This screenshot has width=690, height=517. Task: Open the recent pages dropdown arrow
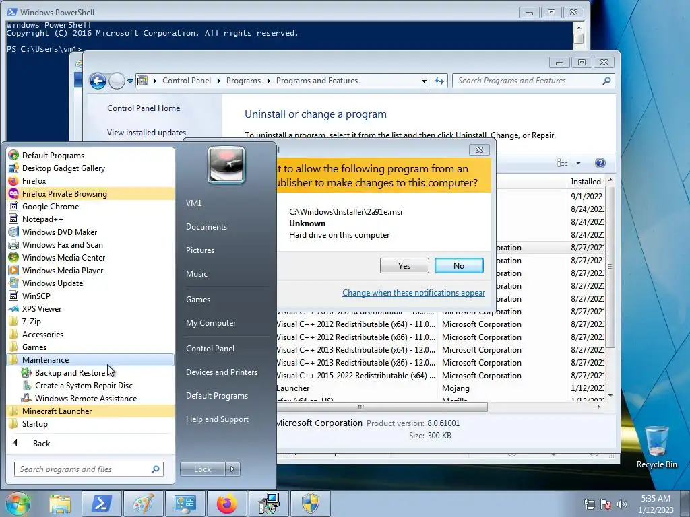coord(130,81)
